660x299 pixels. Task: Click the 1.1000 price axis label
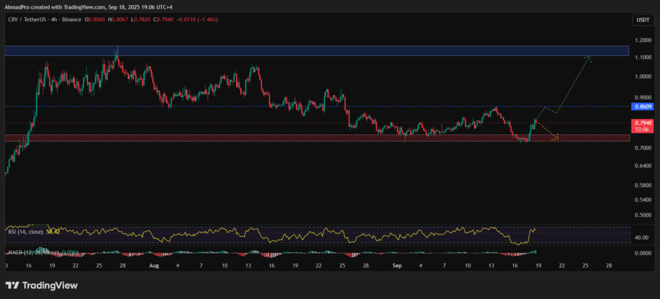click(642, 57)
